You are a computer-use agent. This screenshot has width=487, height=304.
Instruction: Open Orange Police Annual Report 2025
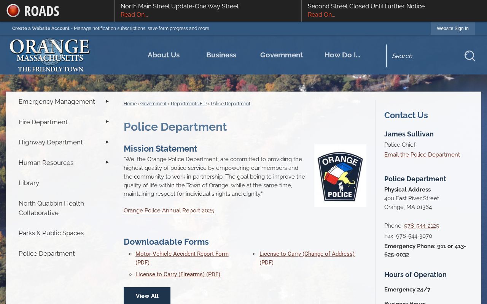[169, 211]
